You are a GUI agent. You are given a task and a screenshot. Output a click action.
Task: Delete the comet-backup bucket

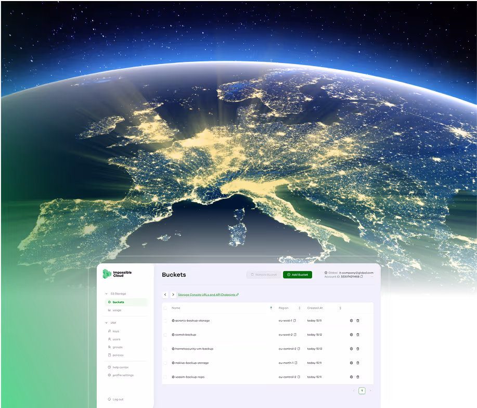tap(358, 335)
